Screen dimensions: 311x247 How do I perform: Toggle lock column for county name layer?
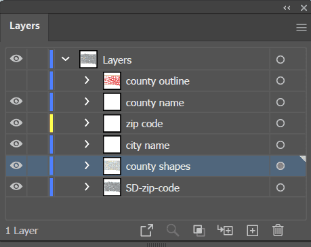tap(38, 102)
